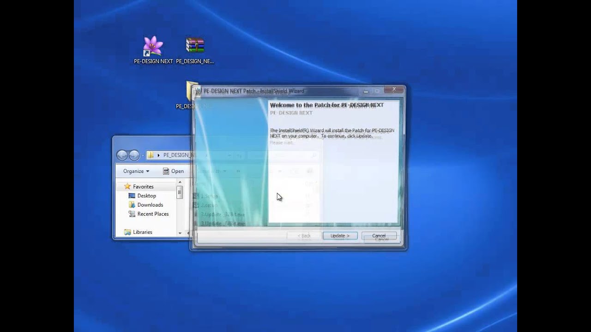This screenshot has width=591, height=332.
Task: Click navigation pane scrollbar down arrow
Action: coord(180,233)
